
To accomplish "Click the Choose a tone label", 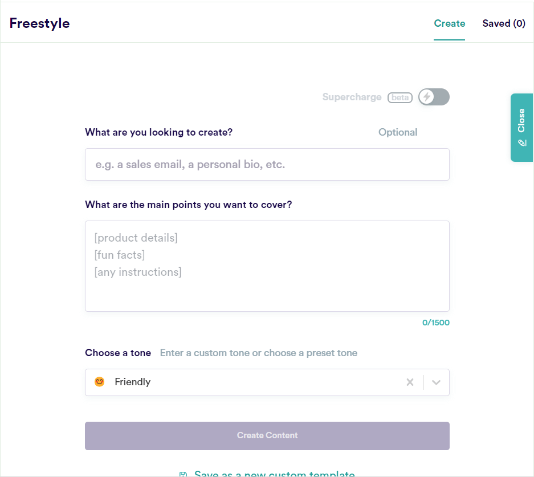I will click(118, 353).
